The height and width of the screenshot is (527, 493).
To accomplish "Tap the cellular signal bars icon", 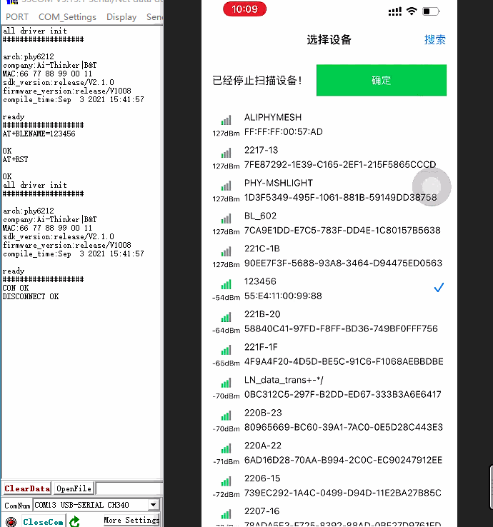I will [395, 11].
